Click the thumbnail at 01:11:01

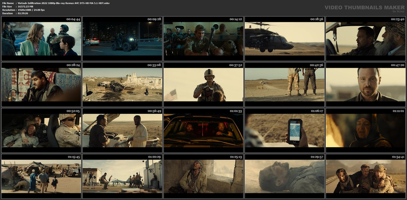(366, 130)
